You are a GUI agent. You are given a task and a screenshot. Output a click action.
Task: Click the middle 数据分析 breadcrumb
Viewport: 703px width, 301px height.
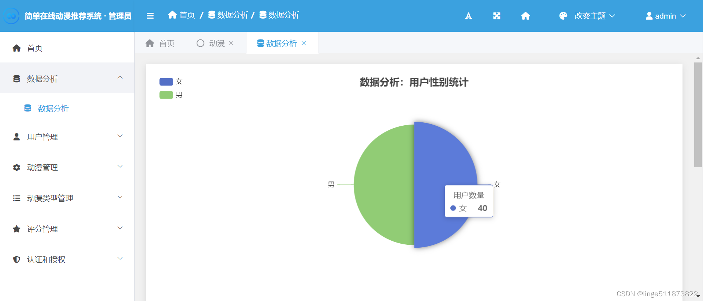228,15
